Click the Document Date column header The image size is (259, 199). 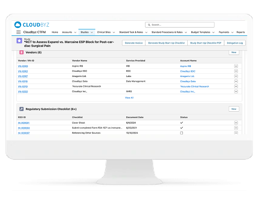[x=135, y=117]
